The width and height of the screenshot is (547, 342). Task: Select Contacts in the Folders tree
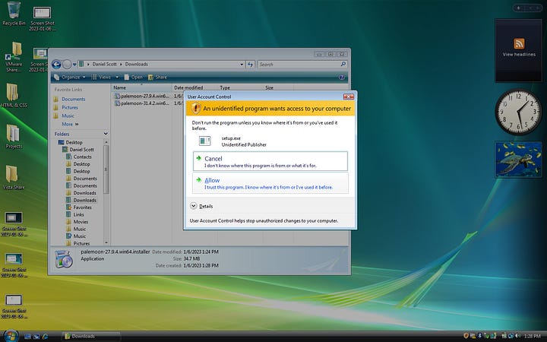[x=82, y=157]
